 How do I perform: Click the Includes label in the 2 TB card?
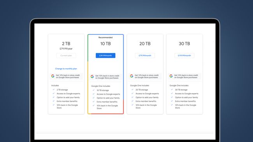[55, 85]
